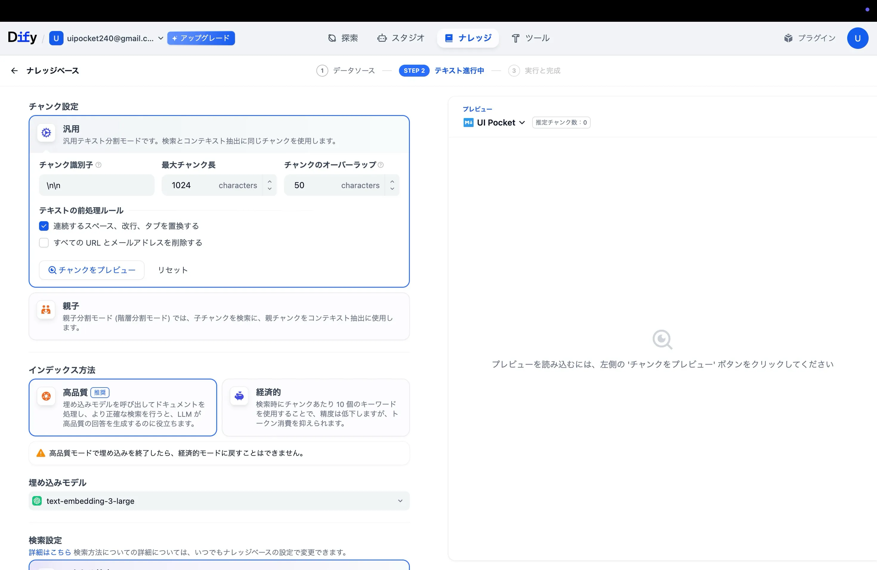Screen dimensions: 877x570
Task: Open the user profile avatar menu
Action: coord(858,38)
